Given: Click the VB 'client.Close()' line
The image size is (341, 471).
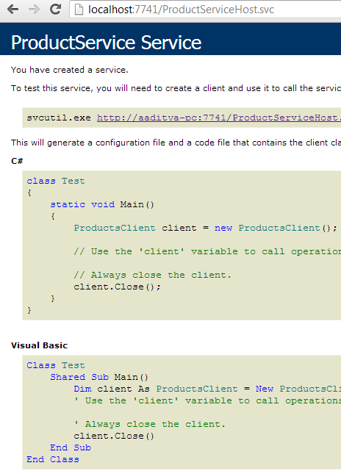Looking at the screenshot, I should [114, 436].
